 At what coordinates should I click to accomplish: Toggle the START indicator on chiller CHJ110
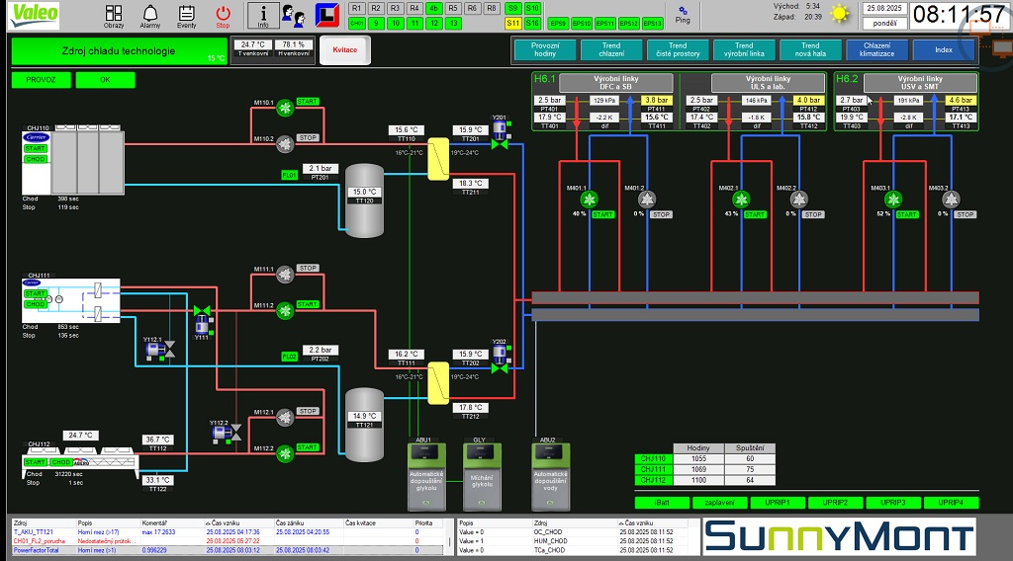[36, 147]
